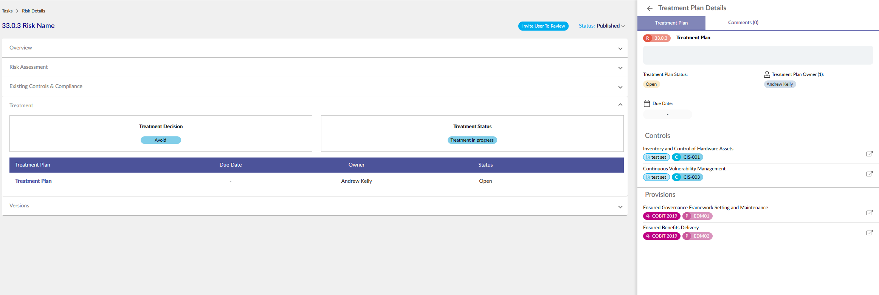Expand the Versions section
This screenshot has height=295, width=879.
click(x=315, y=206)
